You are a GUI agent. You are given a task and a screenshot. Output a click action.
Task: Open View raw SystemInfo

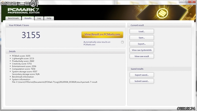coord(142,50)
